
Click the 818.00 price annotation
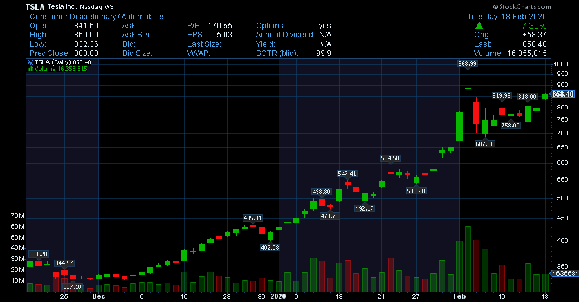(x=527, y=97)
